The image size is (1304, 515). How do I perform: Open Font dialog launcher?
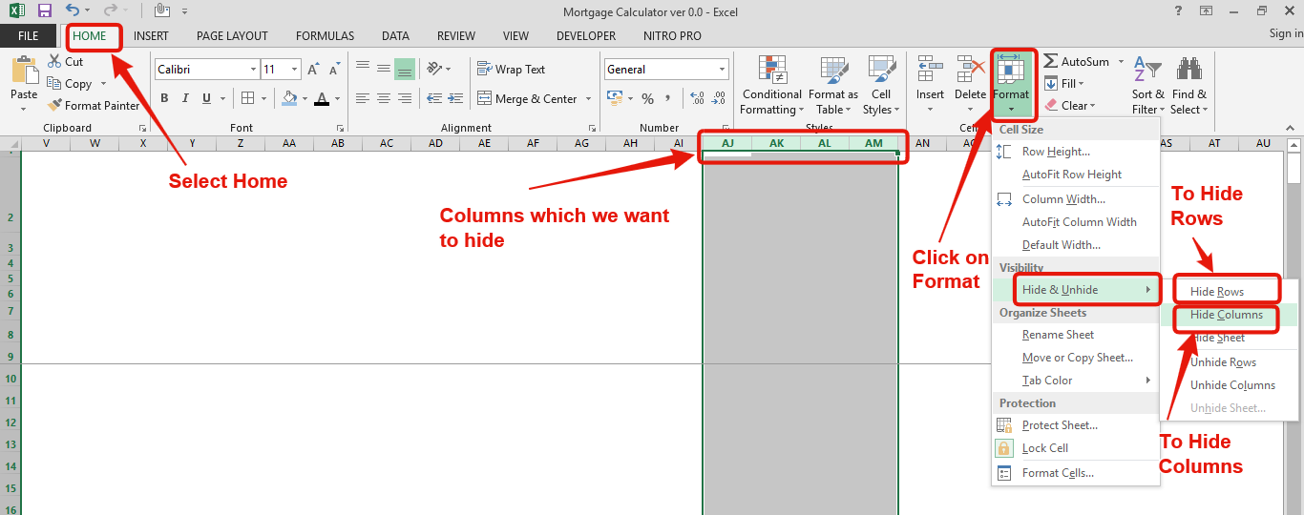click(340, 128)
